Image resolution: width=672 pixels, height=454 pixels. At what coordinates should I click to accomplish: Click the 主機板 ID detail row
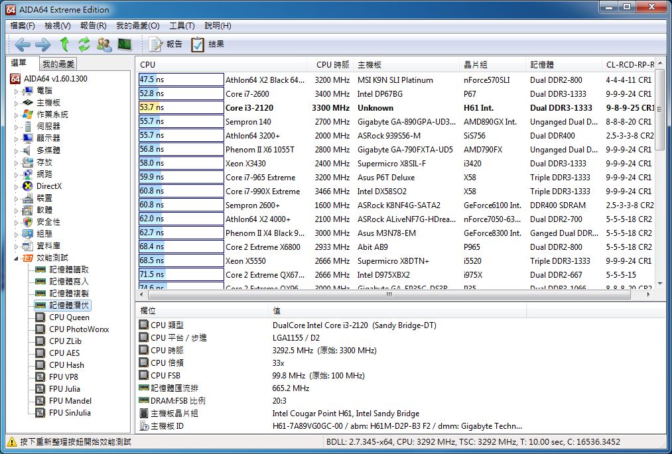[x=330, y=426]
